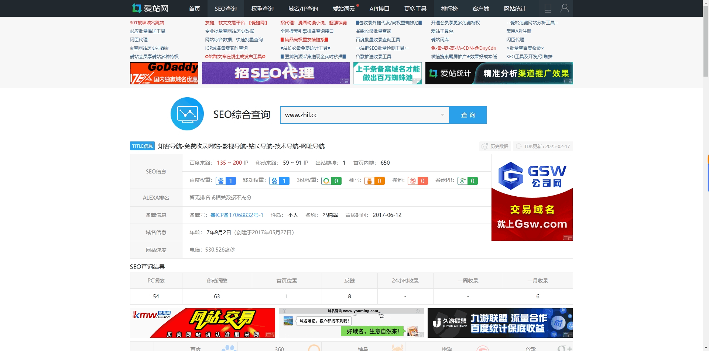
Task: Click the Baidu 百度权重 badge showing 1
Action: click(226, 181)
